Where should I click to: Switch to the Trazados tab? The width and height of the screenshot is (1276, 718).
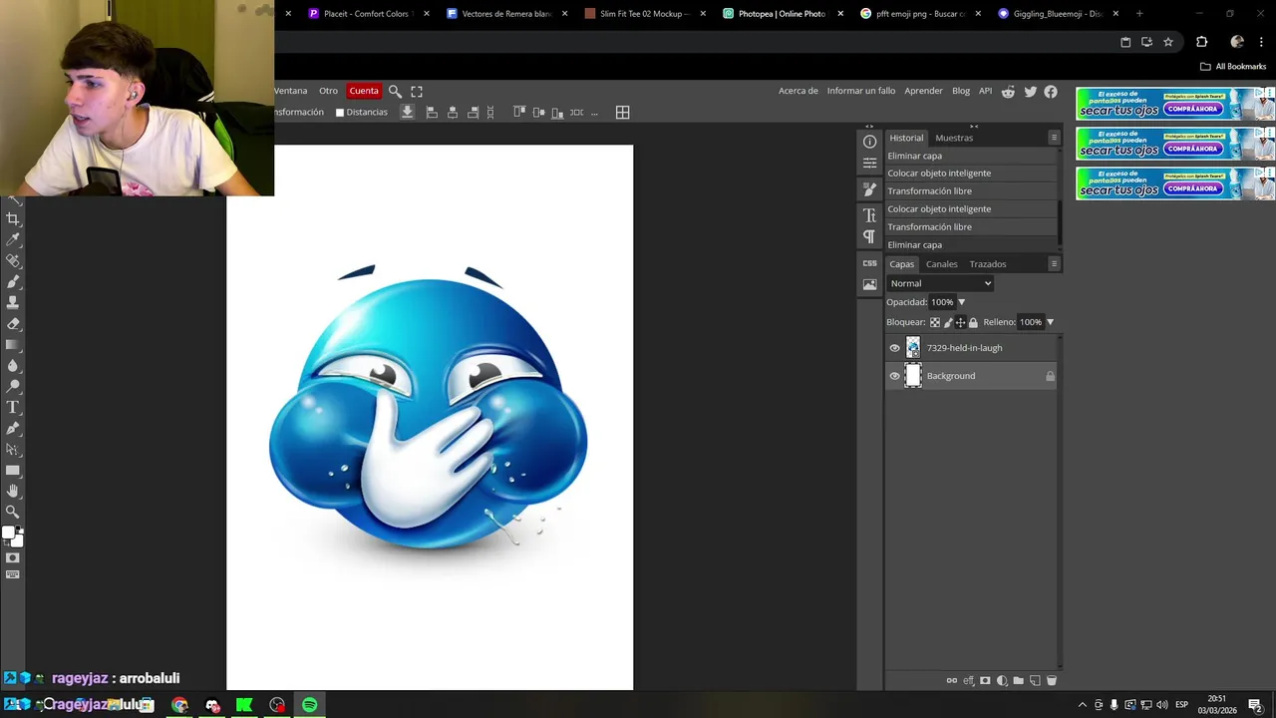(988, 264)
